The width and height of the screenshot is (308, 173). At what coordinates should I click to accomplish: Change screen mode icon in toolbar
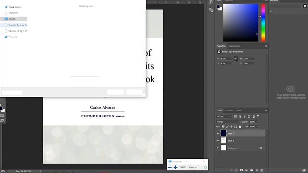pyautogui.click(x=2, y=120)
